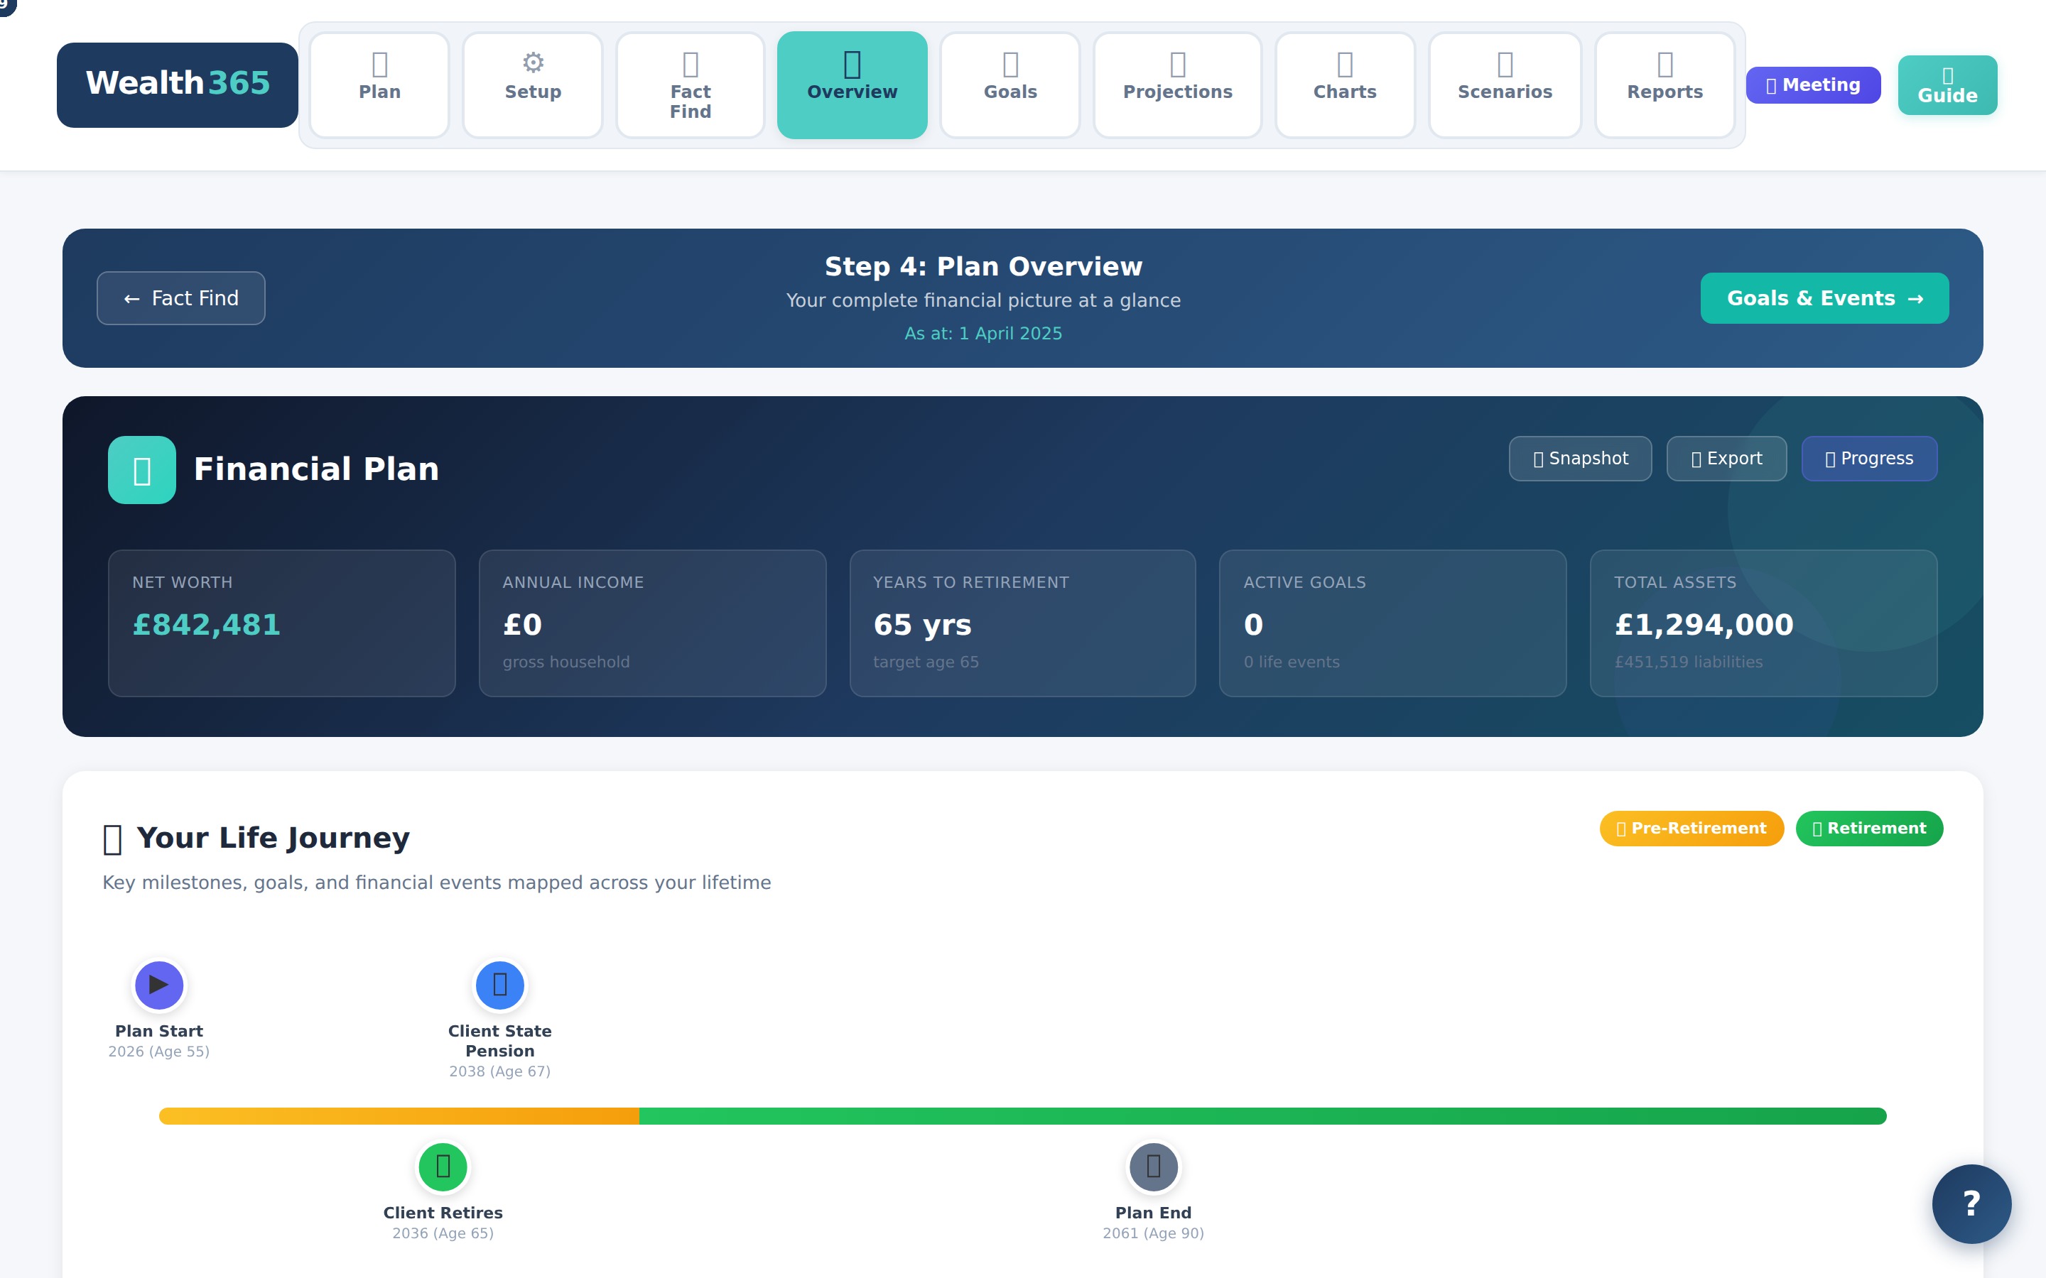
Task: Open the Setup gear icon
Action: pos(533,62)
